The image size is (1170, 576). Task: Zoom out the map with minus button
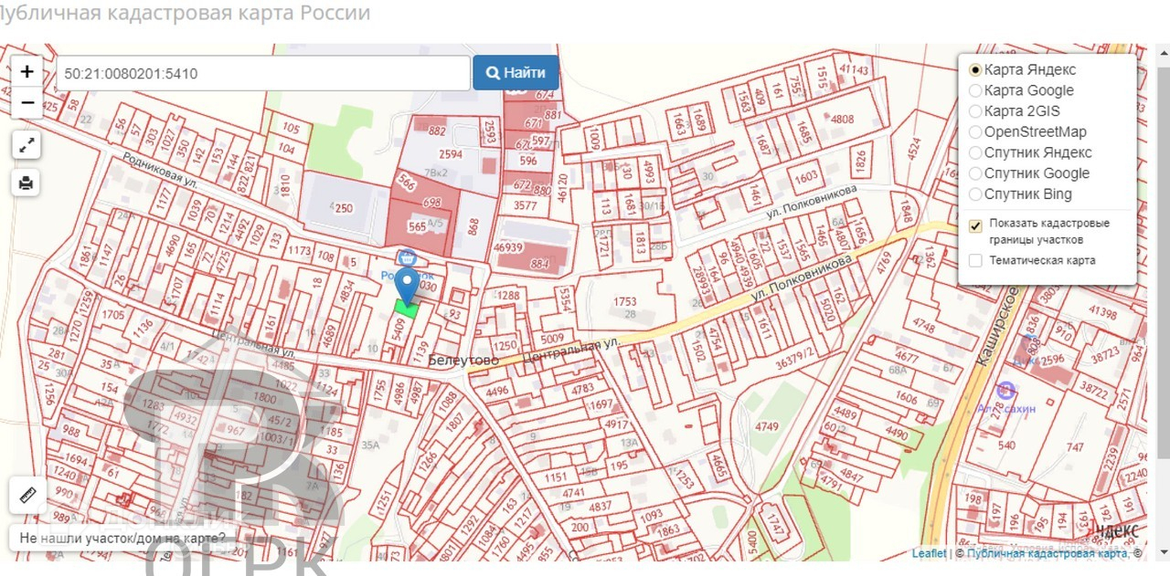tap(27, 102)
